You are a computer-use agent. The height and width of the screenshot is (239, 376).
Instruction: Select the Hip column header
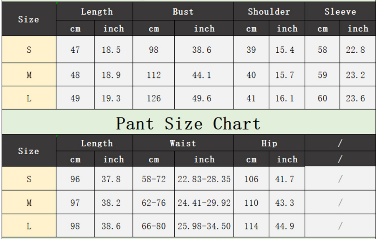click(269, 143)
